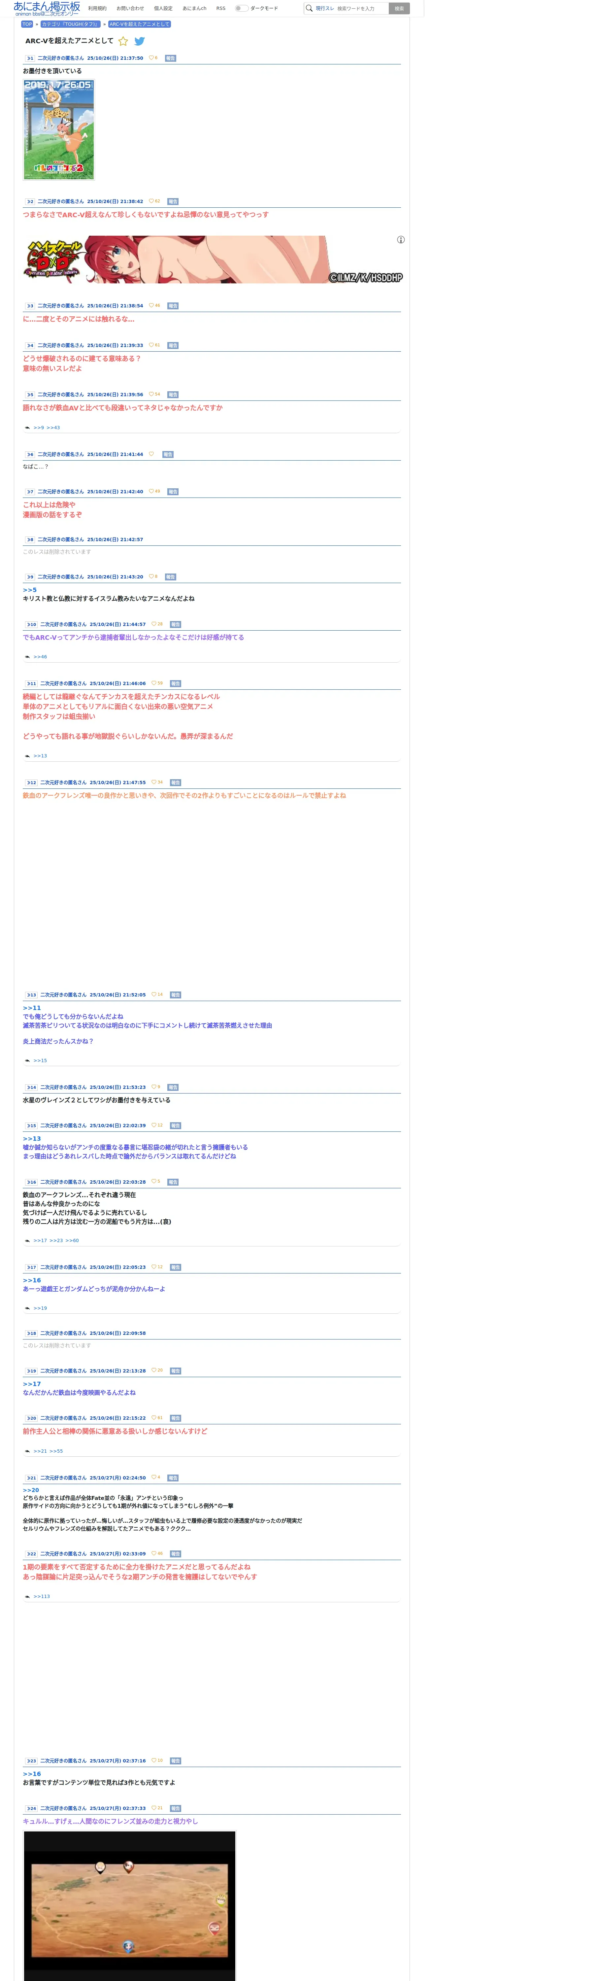Go to あにまんch from the header
This screenshot has width=598, height=1981.
tap(194, 9)
